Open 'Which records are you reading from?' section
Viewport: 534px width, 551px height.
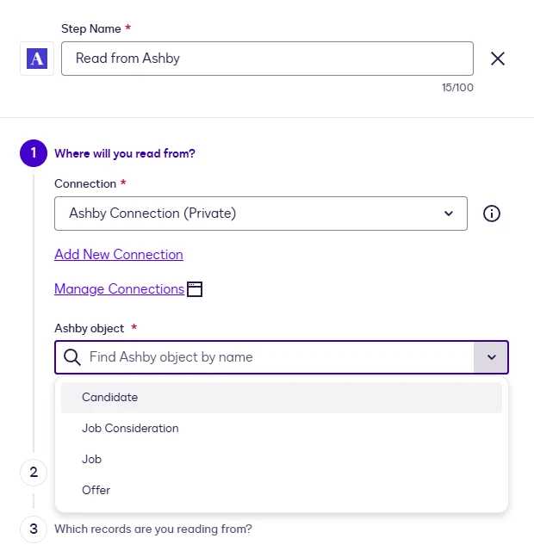[153, 529]
